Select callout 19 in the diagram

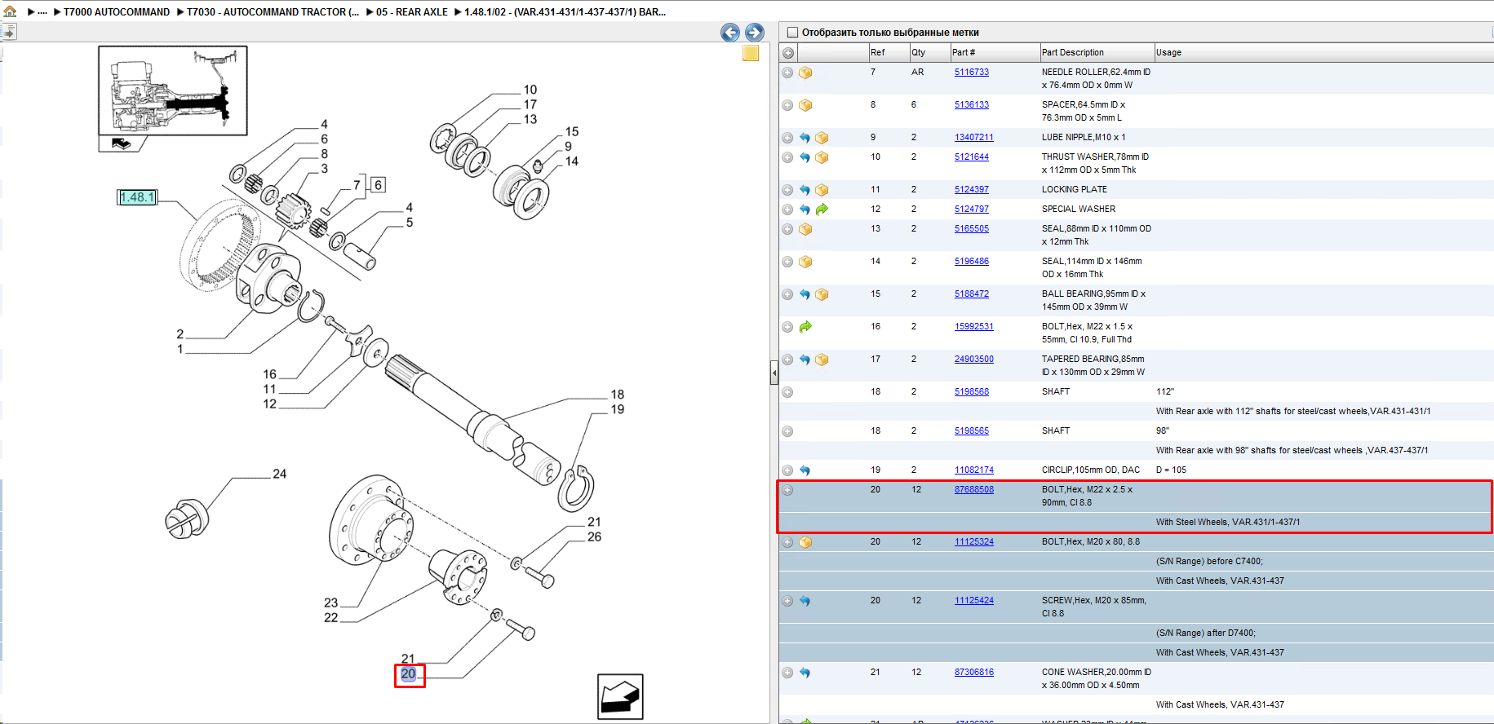coord(618,409)
